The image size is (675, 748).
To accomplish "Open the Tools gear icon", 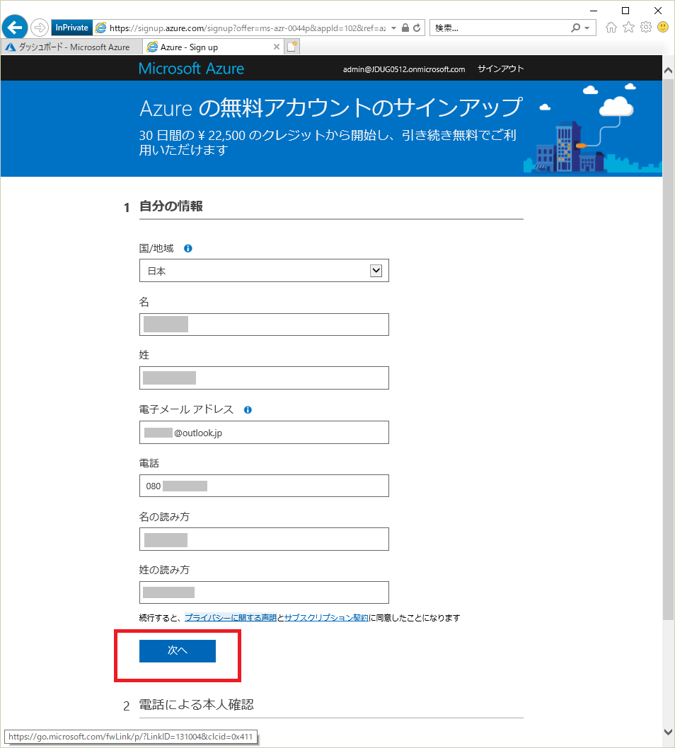I will 646,27.
